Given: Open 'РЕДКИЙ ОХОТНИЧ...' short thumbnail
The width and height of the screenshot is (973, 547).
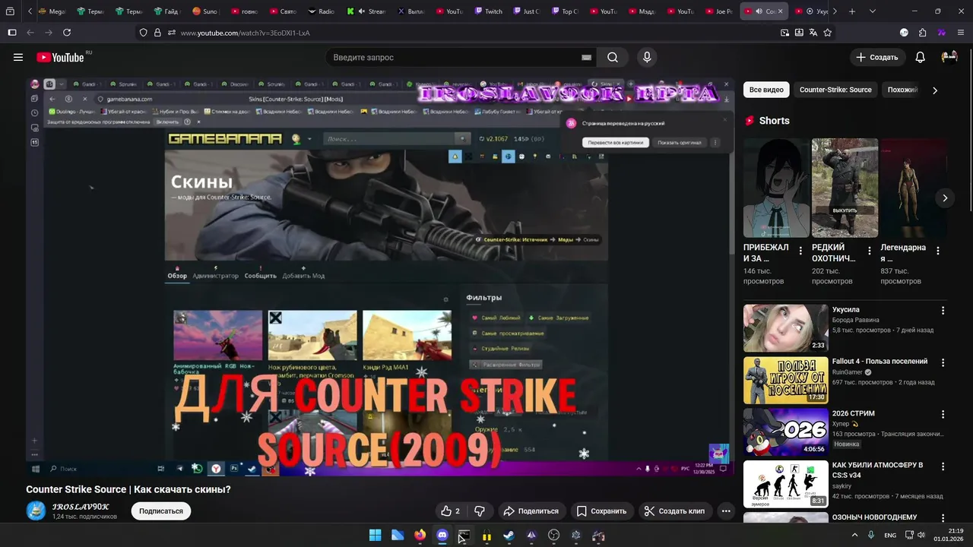Looking at the screenshot, I should pyautogui.click(x=845, y=188).
